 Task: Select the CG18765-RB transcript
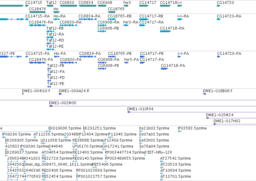112,19
